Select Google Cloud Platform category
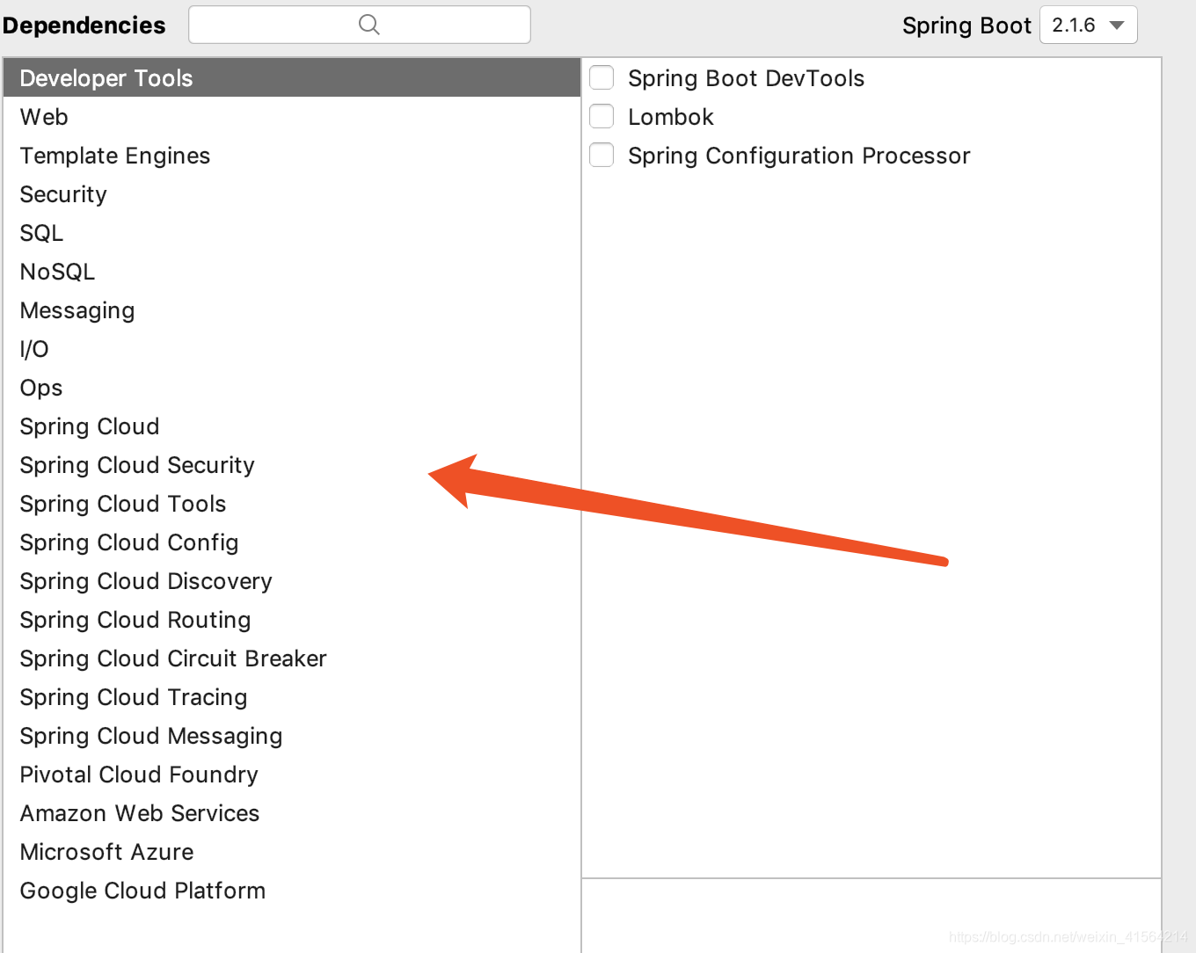 pos(292,891)
